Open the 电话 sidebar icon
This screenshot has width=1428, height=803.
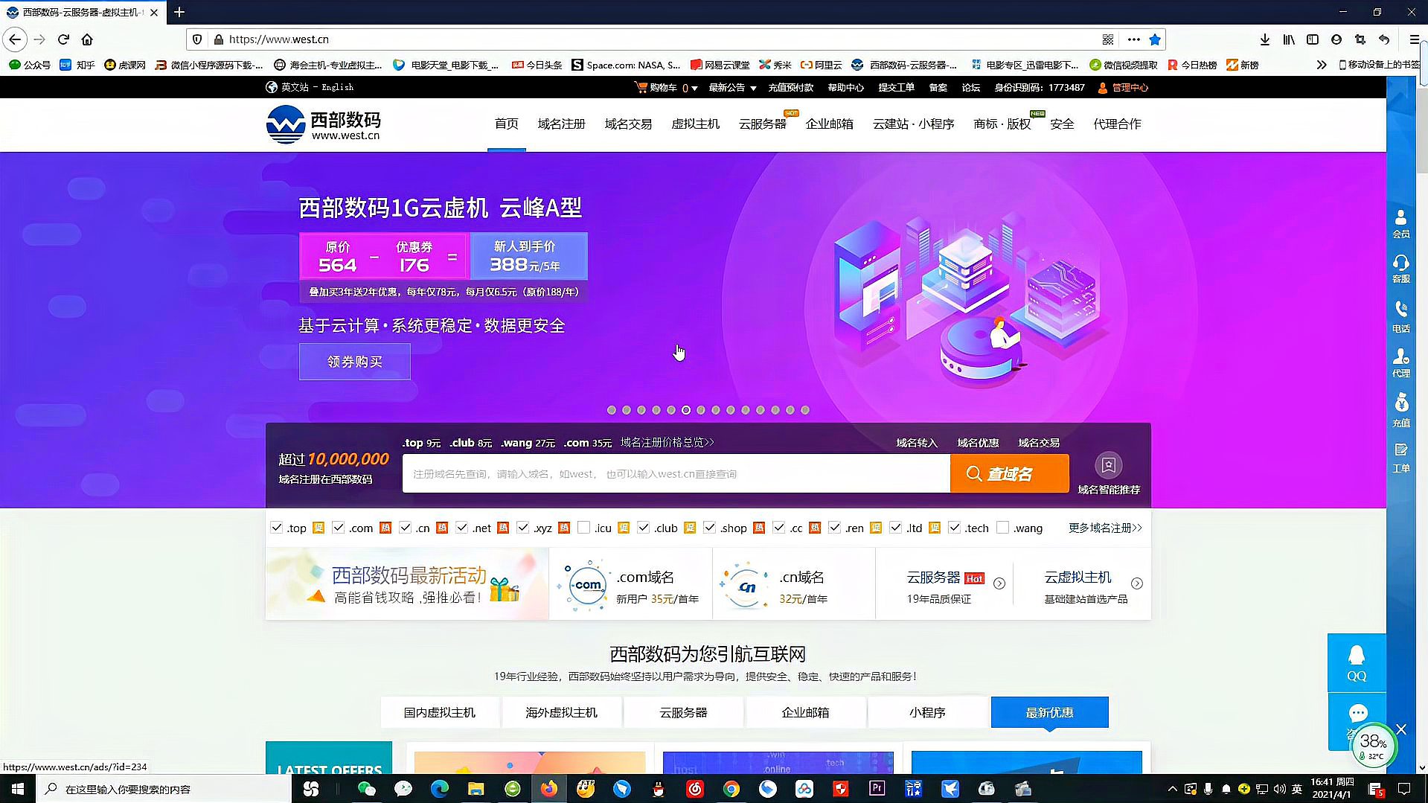pyautogui.click(x=1401, y=317)
